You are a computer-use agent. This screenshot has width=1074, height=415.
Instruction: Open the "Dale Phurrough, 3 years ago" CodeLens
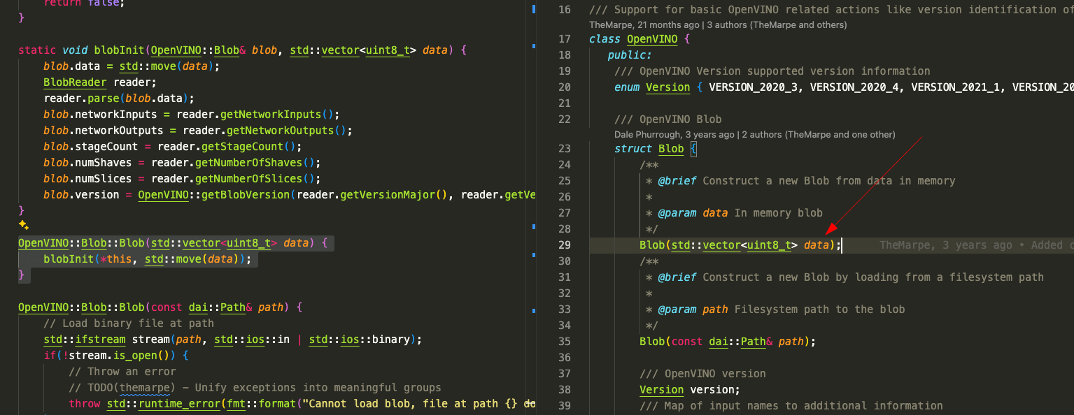point(754,134)
